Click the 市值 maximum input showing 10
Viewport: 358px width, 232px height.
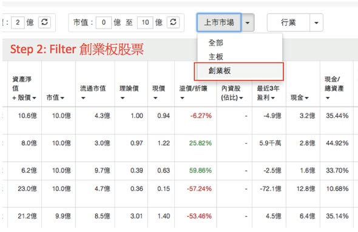145,22
